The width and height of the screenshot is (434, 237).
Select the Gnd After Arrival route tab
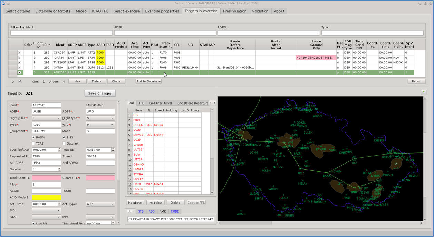160,103
